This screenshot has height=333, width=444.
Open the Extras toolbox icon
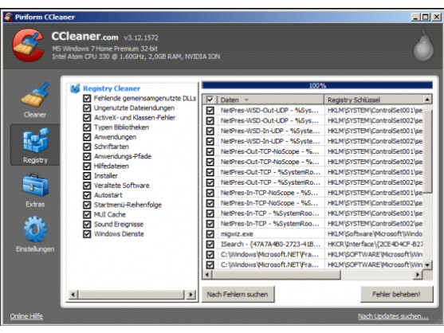pos(35,185)
